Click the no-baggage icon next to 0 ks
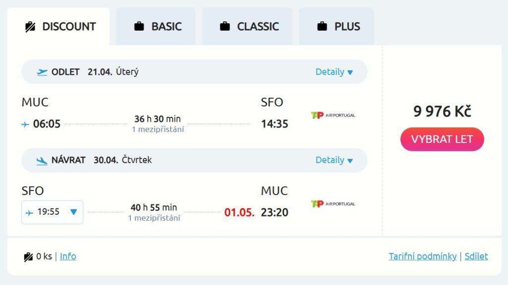The width and height of the screenshot is (508, 285). click(28, 257)
